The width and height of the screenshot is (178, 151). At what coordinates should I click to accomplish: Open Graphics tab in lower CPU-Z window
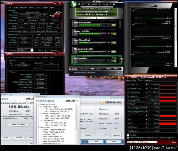click(x=45, y=58)
